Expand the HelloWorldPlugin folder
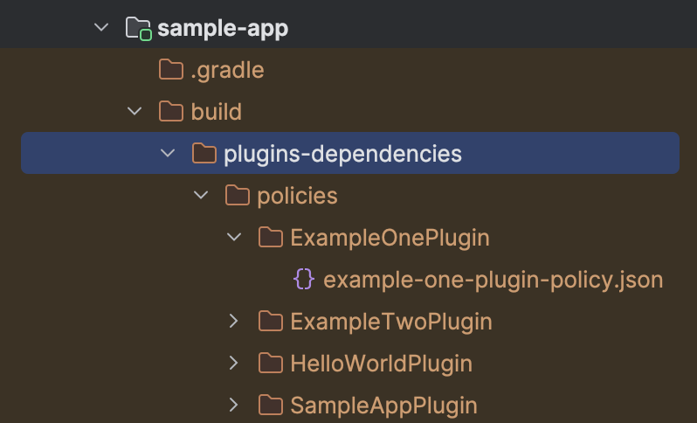The height and width of the screenshot is (423, 697). 233,364
